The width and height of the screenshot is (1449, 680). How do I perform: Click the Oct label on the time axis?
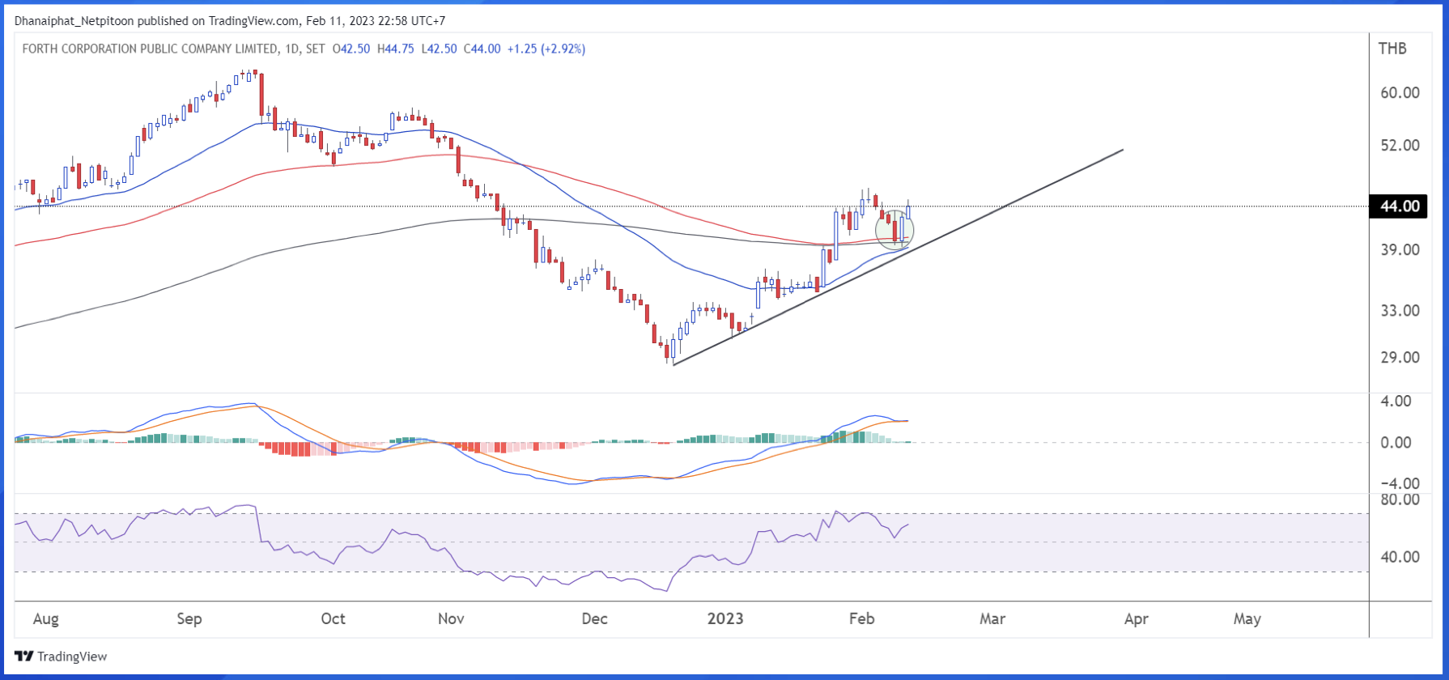point(333,619)
